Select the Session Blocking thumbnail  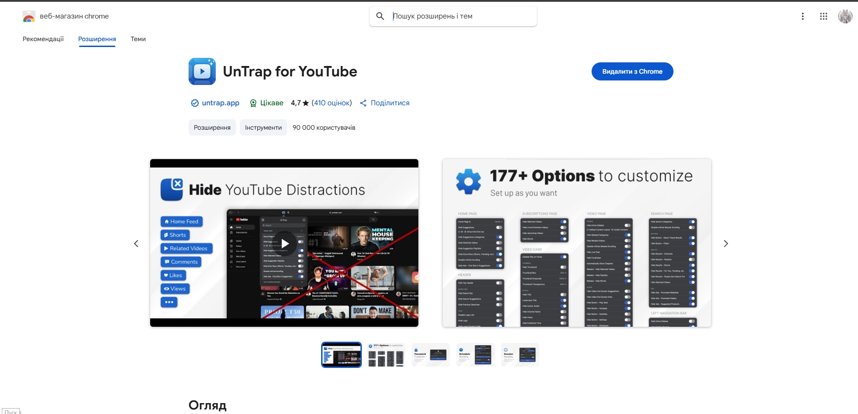[520, 355]
